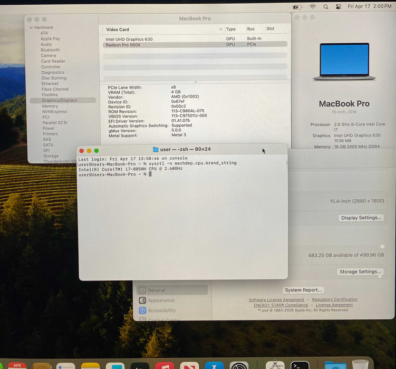396x369 pixels.
Task: Select FireWire in Hardware list
Action: [50, 95]
